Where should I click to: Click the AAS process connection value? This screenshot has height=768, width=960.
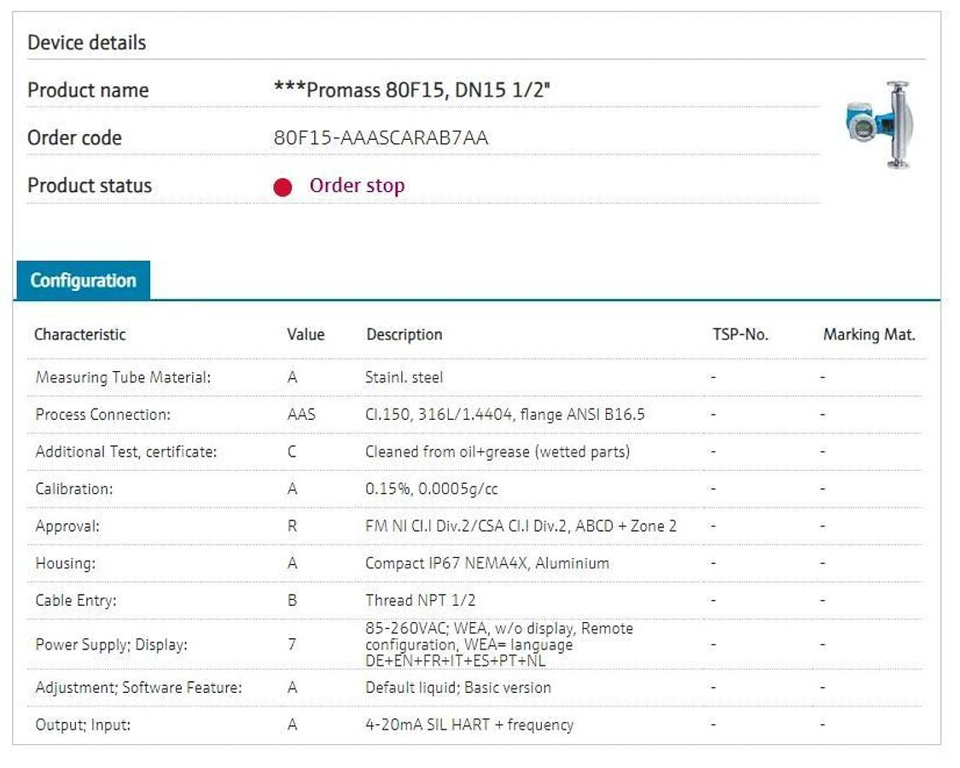tap(301, 415)
